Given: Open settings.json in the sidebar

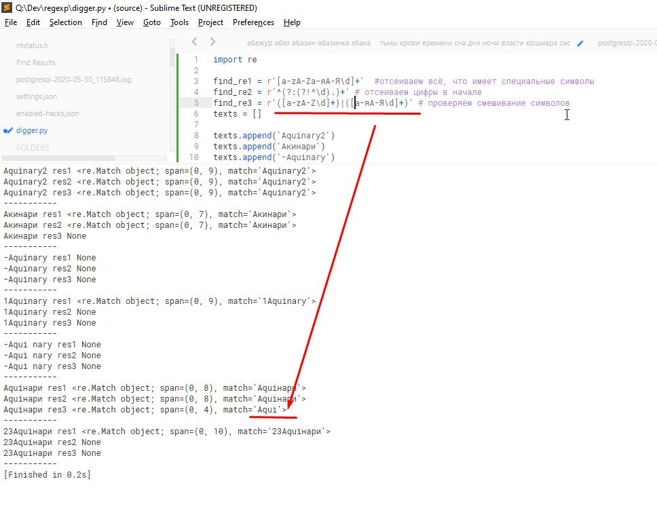Looking at the screenshot, I should 37,96.
